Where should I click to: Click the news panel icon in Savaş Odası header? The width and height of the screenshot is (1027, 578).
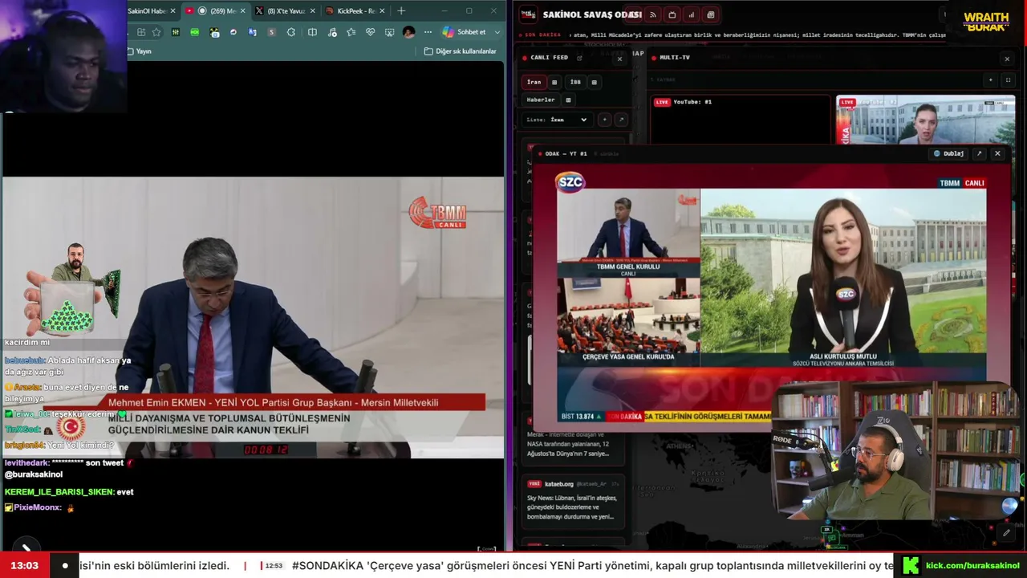(711, 14)
